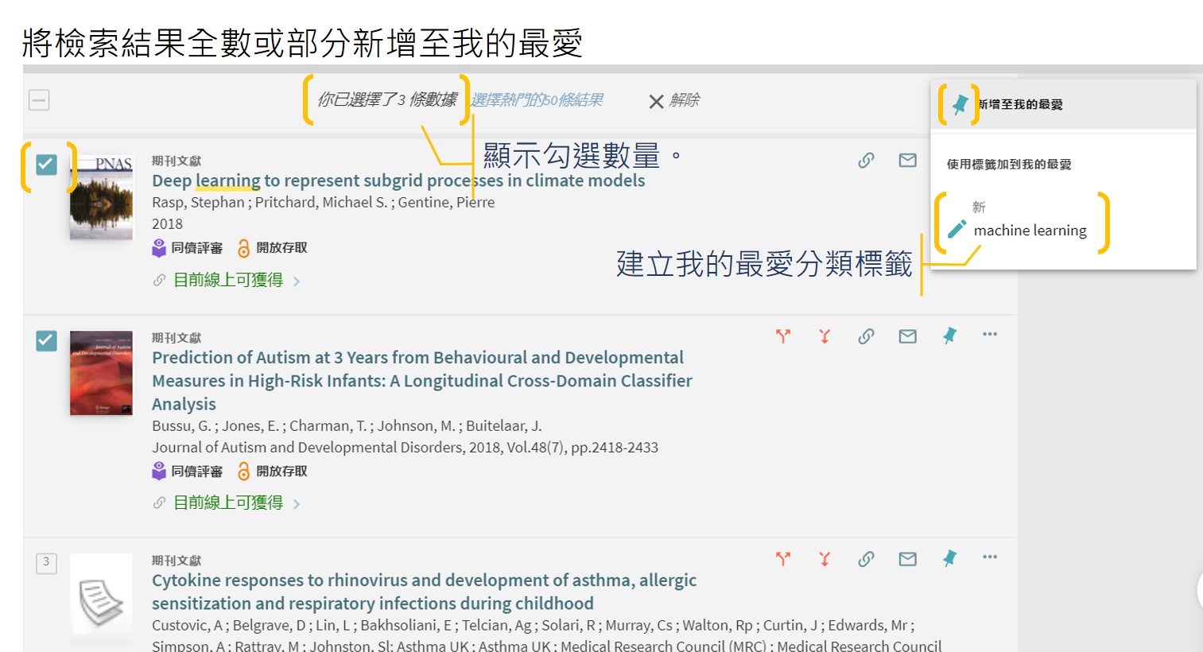Click email icon for Deep learning article

907,161
